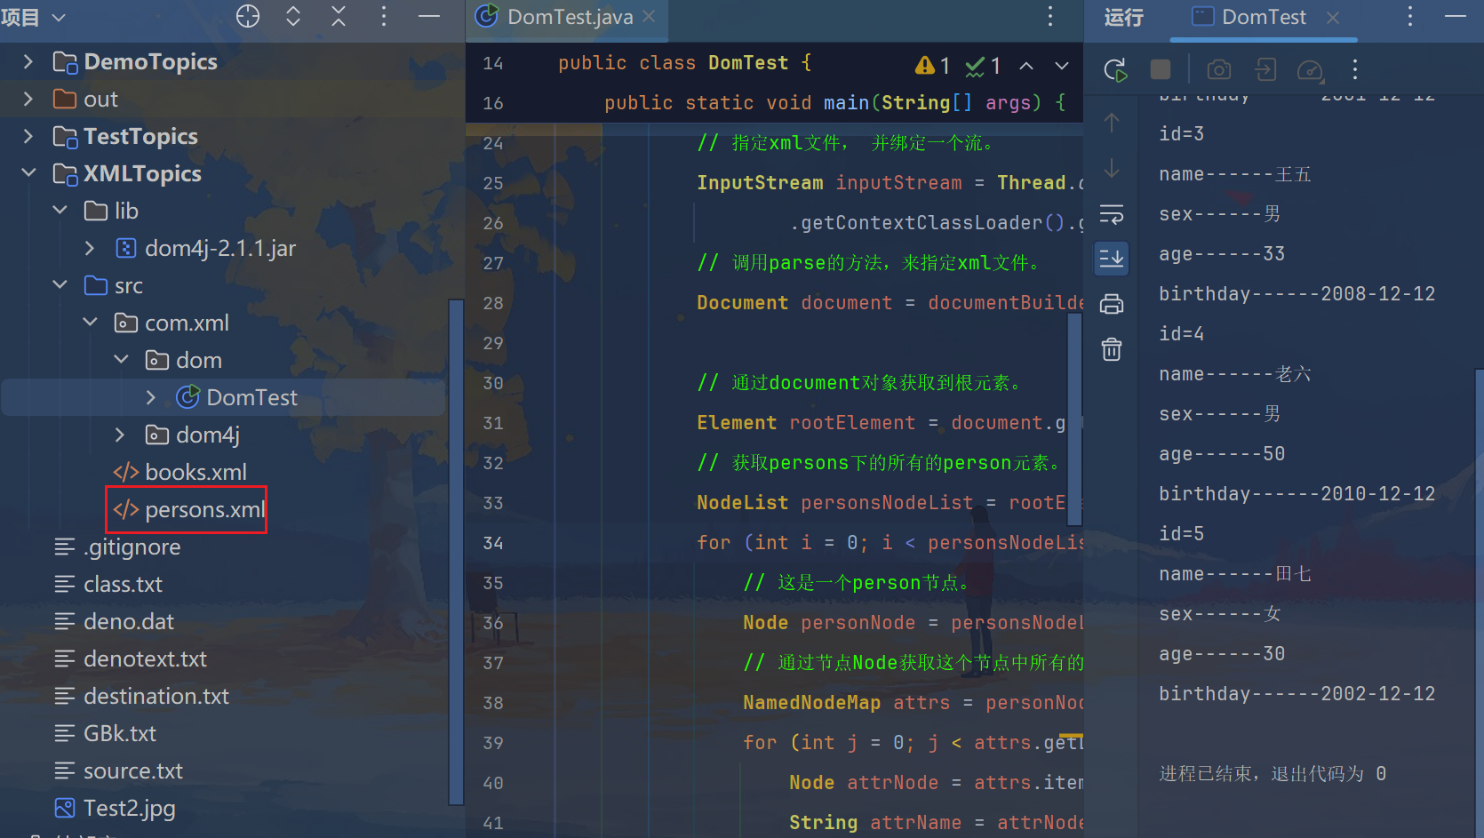The width and height of the screenshot is (1484, 838).
Task: Select GBk.txt file
Action: coord(105,733)
